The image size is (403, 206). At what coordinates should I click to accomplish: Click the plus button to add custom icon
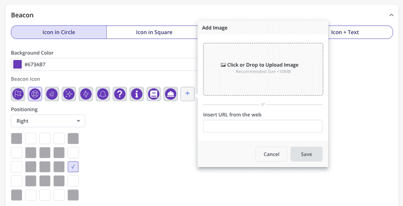187,94
